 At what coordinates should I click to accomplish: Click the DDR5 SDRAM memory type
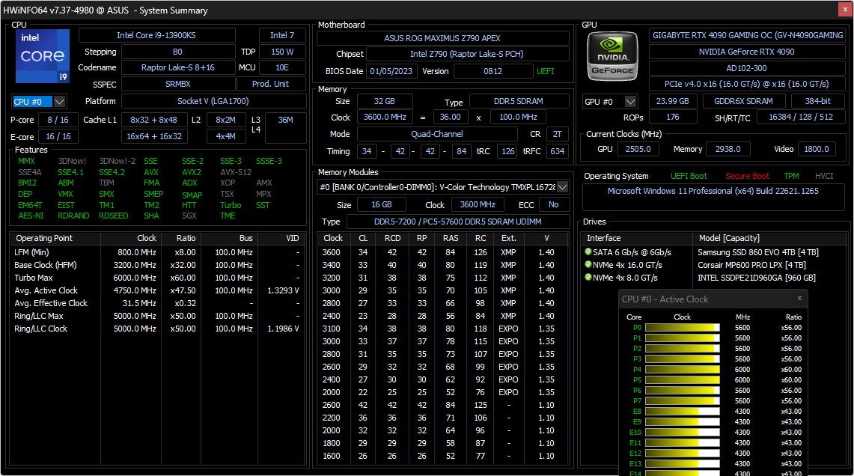(x=519, y=101)
